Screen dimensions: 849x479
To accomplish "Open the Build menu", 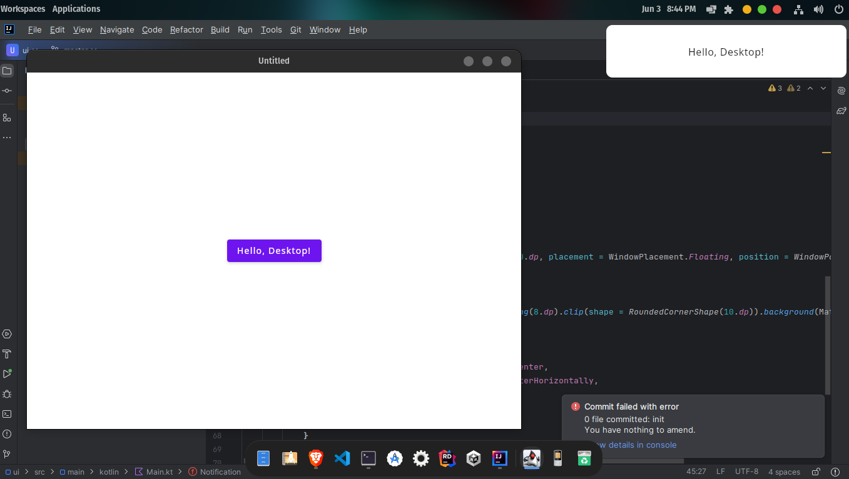I will 220,29.
